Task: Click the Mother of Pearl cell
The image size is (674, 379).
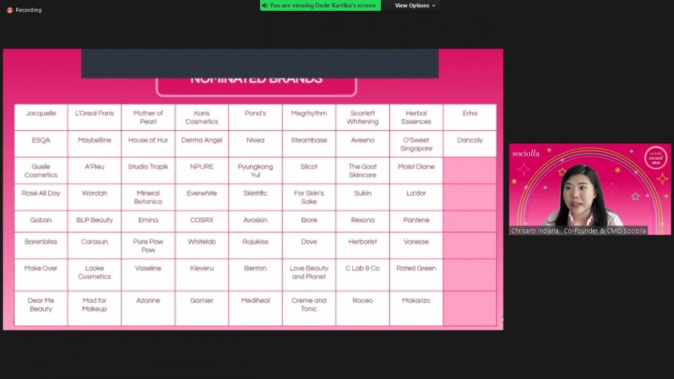Action: [148, 117]
